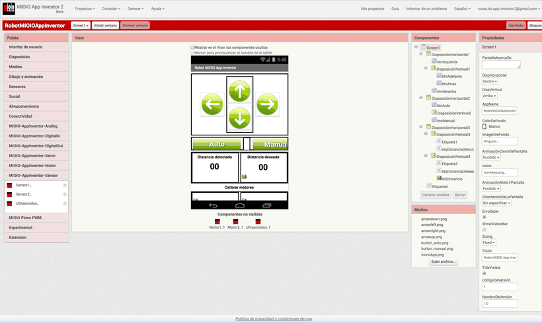Select btnAdelante in component tree
Viewport: 542px width, 323px height.
point(449,76)
